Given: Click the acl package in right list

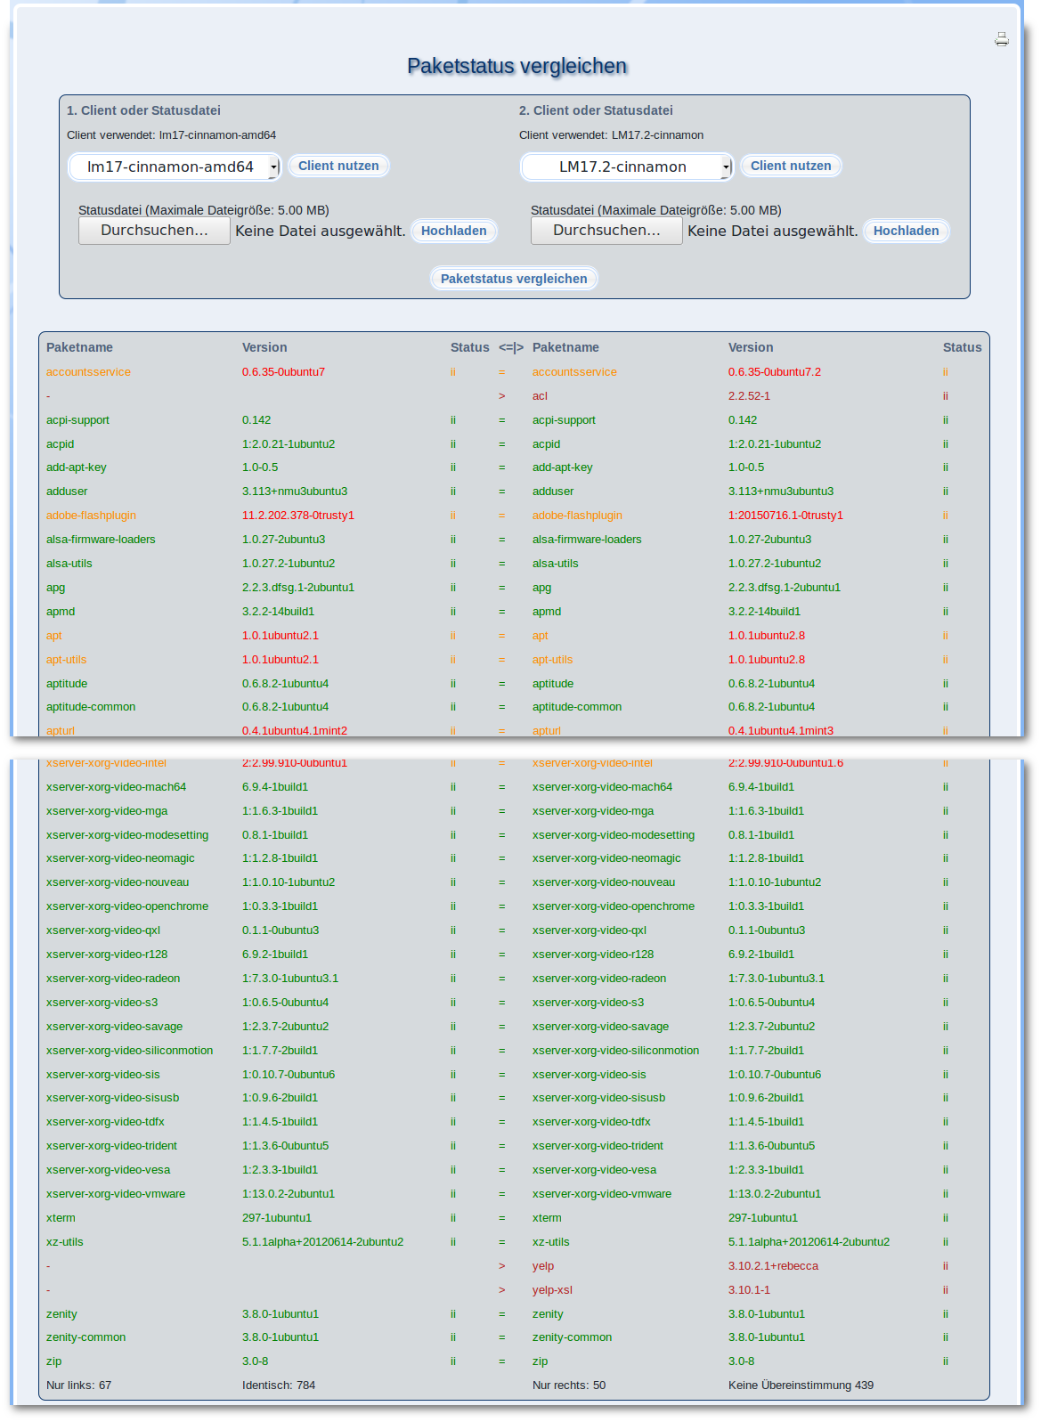Looking at the screenshot, I should [x=540, y=396].
